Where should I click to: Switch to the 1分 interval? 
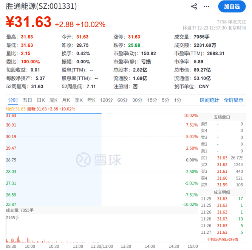[x=178, y=100]
